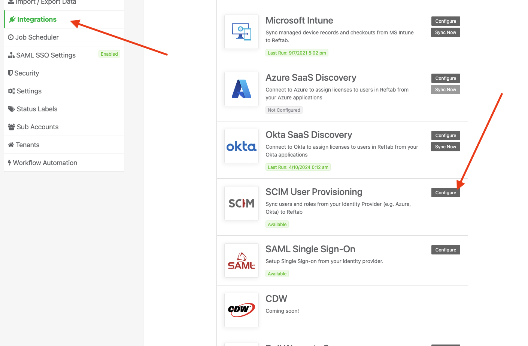Image resolution: width=528 pixels, height=346 pixels.
Task: Click the CDW logo image
Action: pyautogui.click(x=241, y=310)
